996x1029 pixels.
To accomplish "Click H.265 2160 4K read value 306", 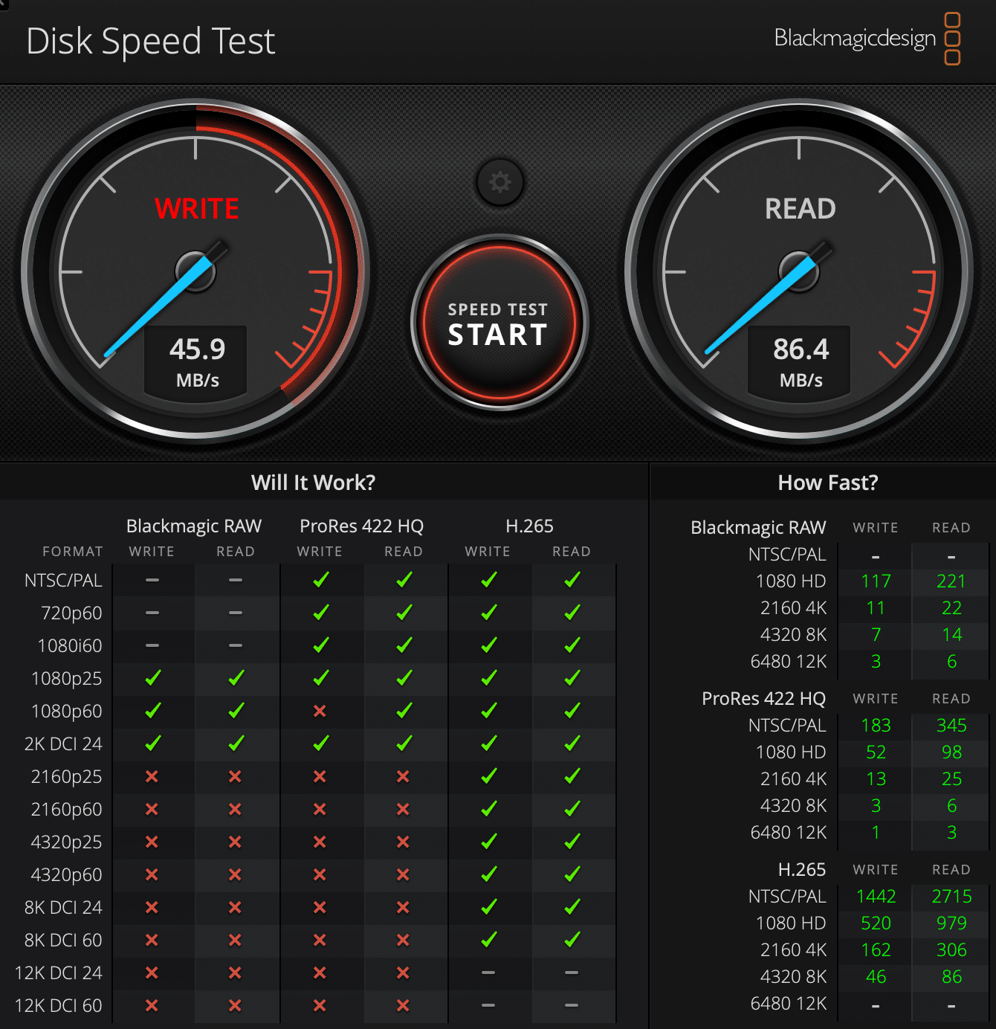I will pos(951,949).
